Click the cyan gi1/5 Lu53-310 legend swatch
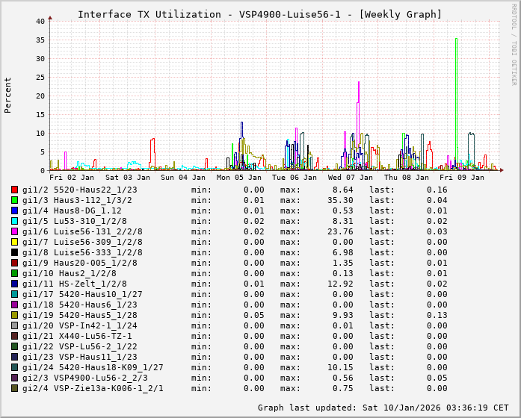The width and height of the screenshot is (521, 418). [15, 221]
